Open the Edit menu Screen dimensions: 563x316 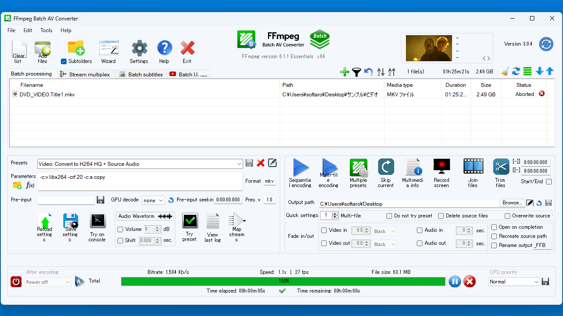[x=28, y=30]
